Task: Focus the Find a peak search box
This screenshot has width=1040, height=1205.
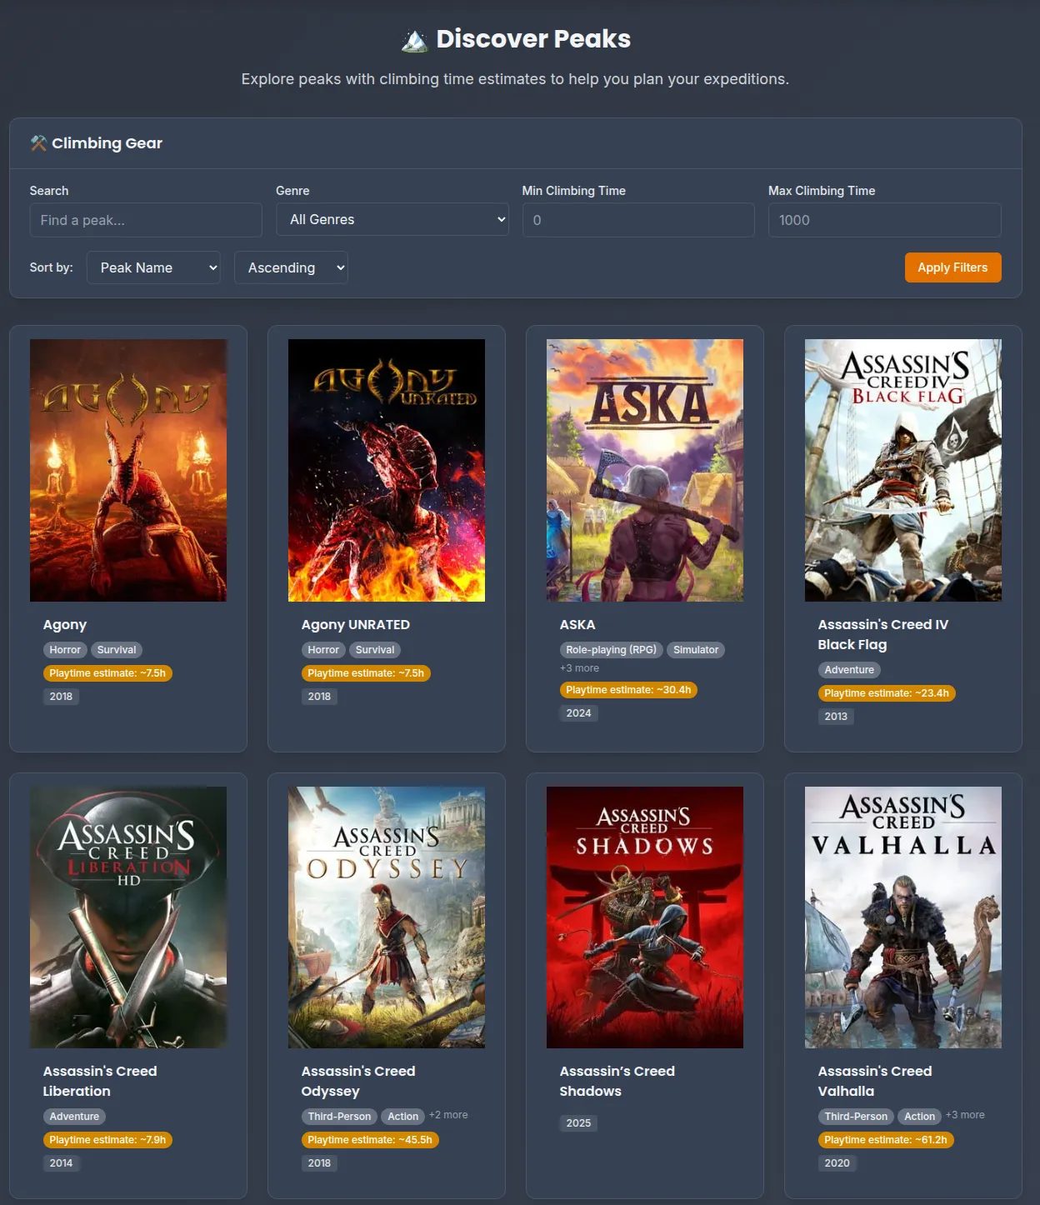Action: pos(146,220)
